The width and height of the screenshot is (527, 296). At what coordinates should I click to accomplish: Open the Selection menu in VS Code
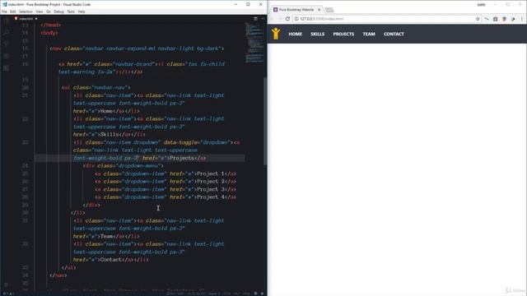point(26,12)
